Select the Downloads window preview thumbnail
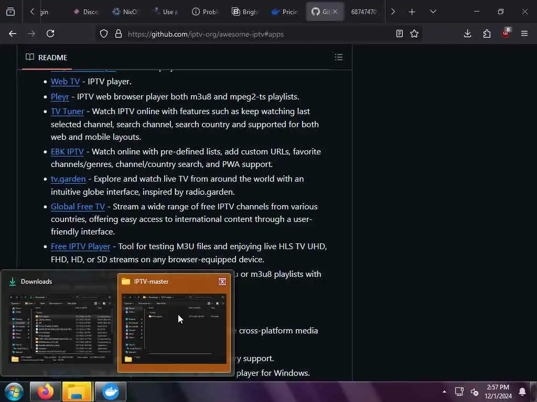Viewport: 537px width, 402px height. tap(60, 322)
